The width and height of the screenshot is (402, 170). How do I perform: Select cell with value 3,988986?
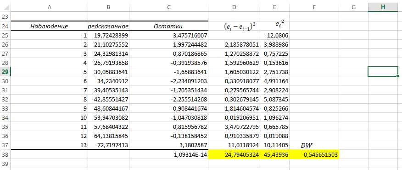click(274, 44)
